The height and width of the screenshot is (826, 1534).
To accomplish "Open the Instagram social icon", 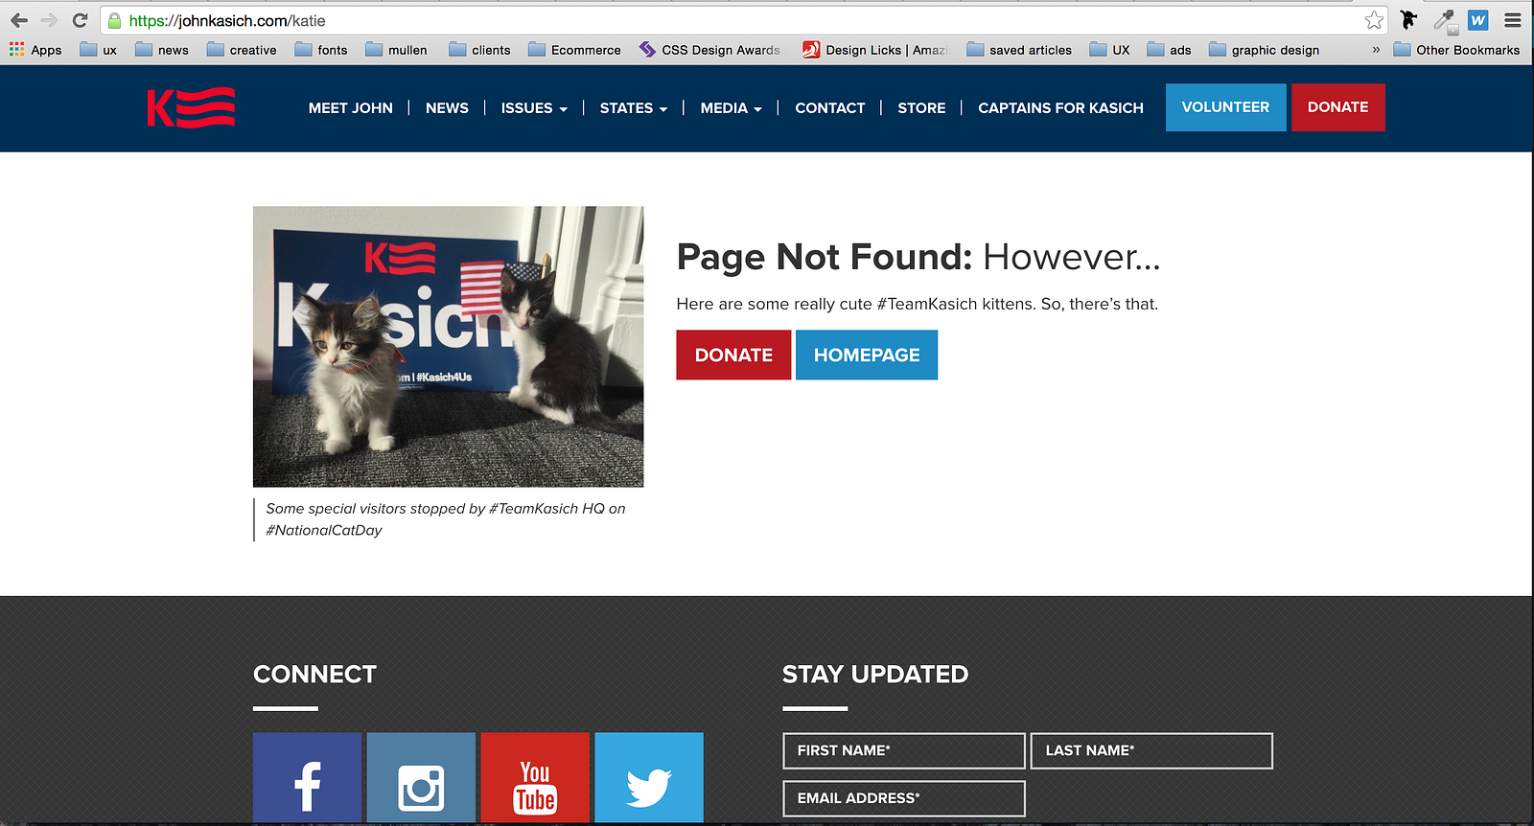I will pyautogui.click(x=421, y=777).
